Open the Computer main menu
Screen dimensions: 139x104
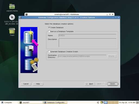tap(7, 102)
